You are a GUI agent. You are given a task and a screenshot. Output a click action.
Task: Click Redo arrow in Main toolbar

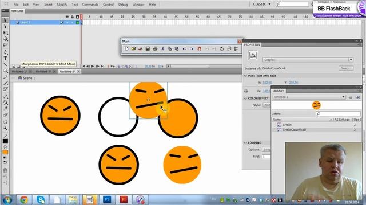click(192, 48)
